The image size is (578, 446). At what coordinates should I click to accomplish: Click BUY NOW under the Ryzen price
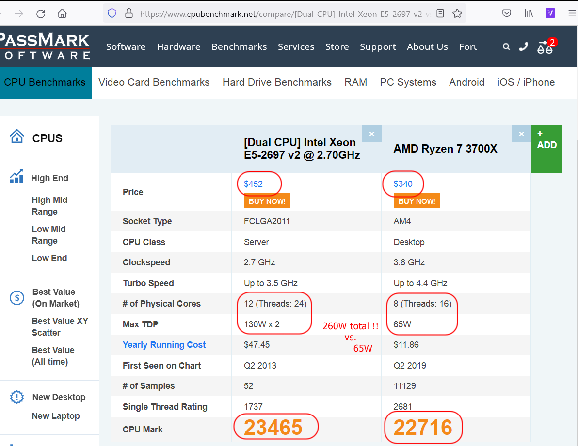(417, 201)
